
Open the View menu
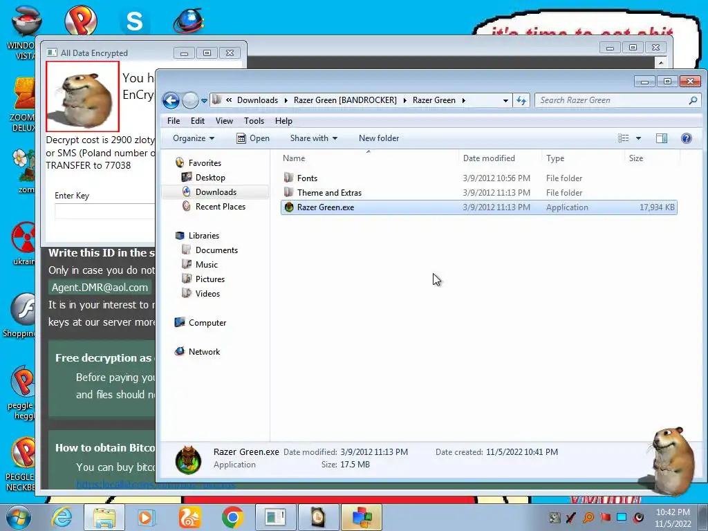pyautogui.click(x=224, y=120)
